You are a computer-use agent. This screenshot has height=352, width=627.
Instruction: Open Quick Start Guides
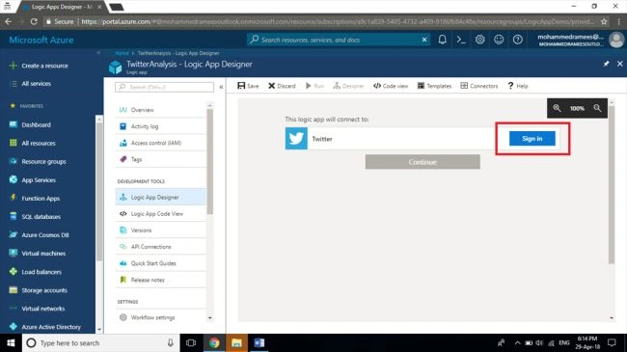161,263
